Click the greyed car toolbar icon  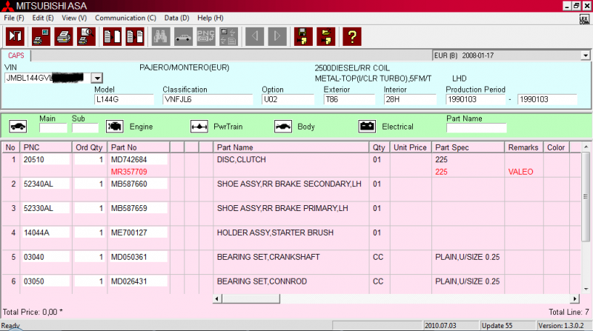coord(183,36)
